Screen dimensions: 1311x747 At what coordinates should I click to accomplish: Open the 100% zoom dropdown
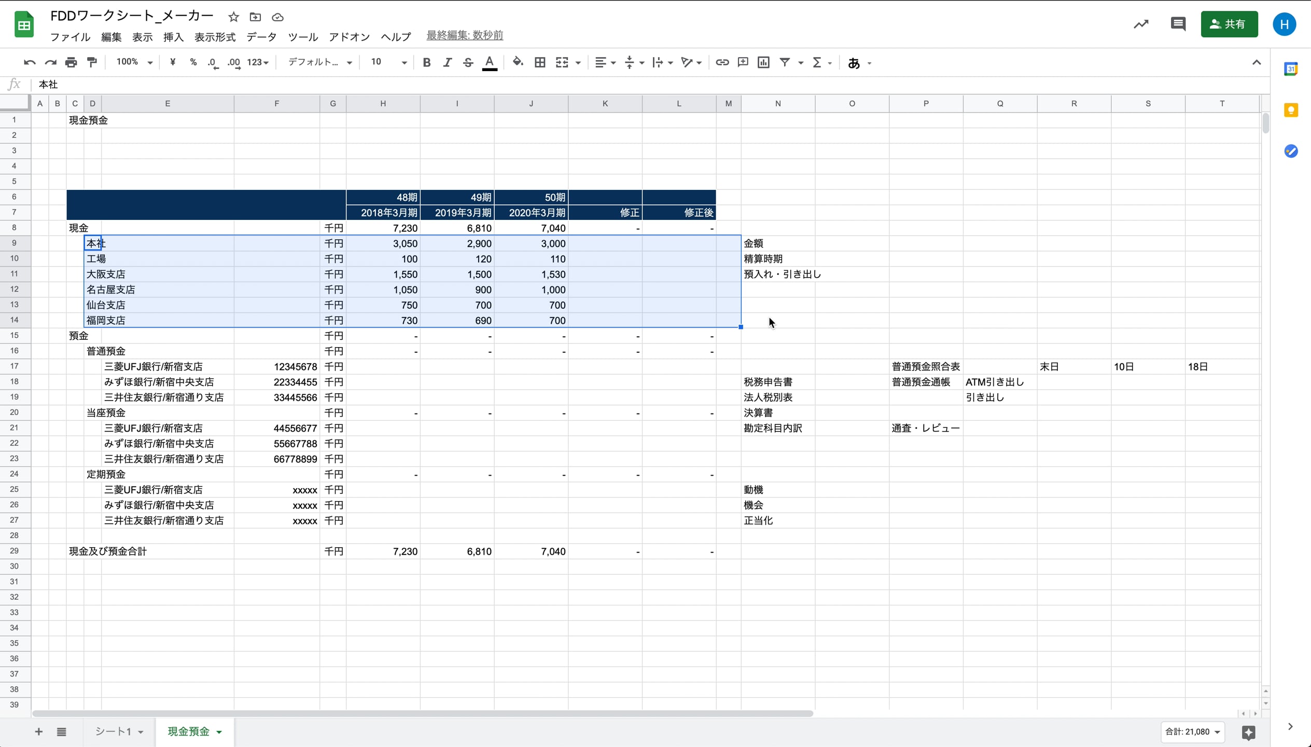134,62
